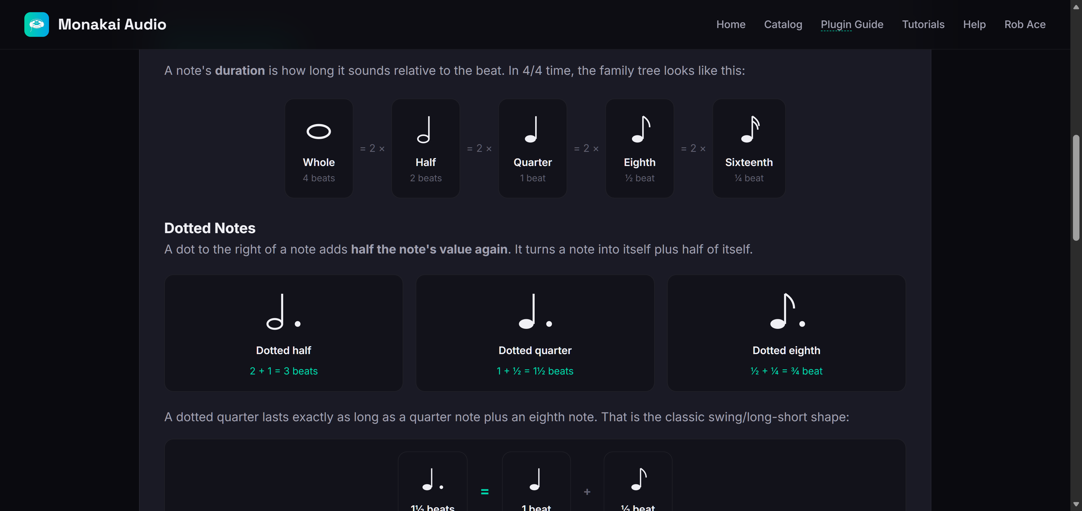Image resolution: width=1082 pixels, height=511 pixels.
Task: Click the '¼ beat' text under Sixteenth
Action: tap(749, 178)
